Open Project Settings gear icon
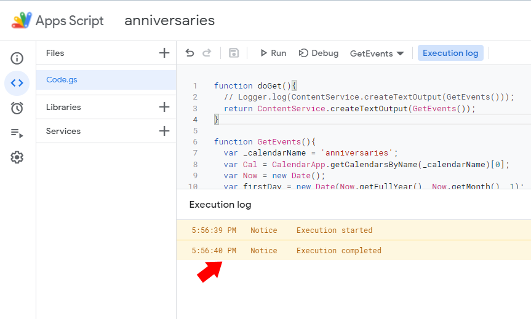Image resolution: width=531 pixels, height=319 pixels. click(x=17, y=157)
